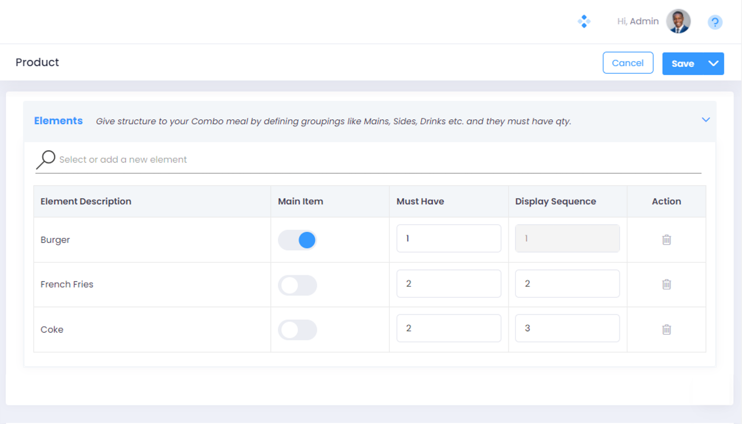Click the magnifier search icon
The height and width of the screenshot is (424, 742).
(46, 159)
